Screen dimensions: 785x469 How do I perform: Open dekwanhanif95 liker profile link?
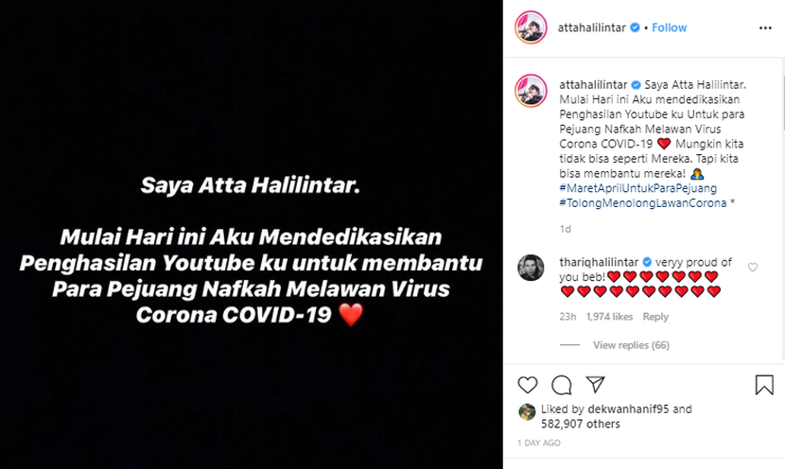click(x=628, y=408)
